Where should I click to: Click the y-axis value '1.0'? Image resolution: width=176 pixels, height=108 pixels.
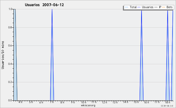pos(10,9)
